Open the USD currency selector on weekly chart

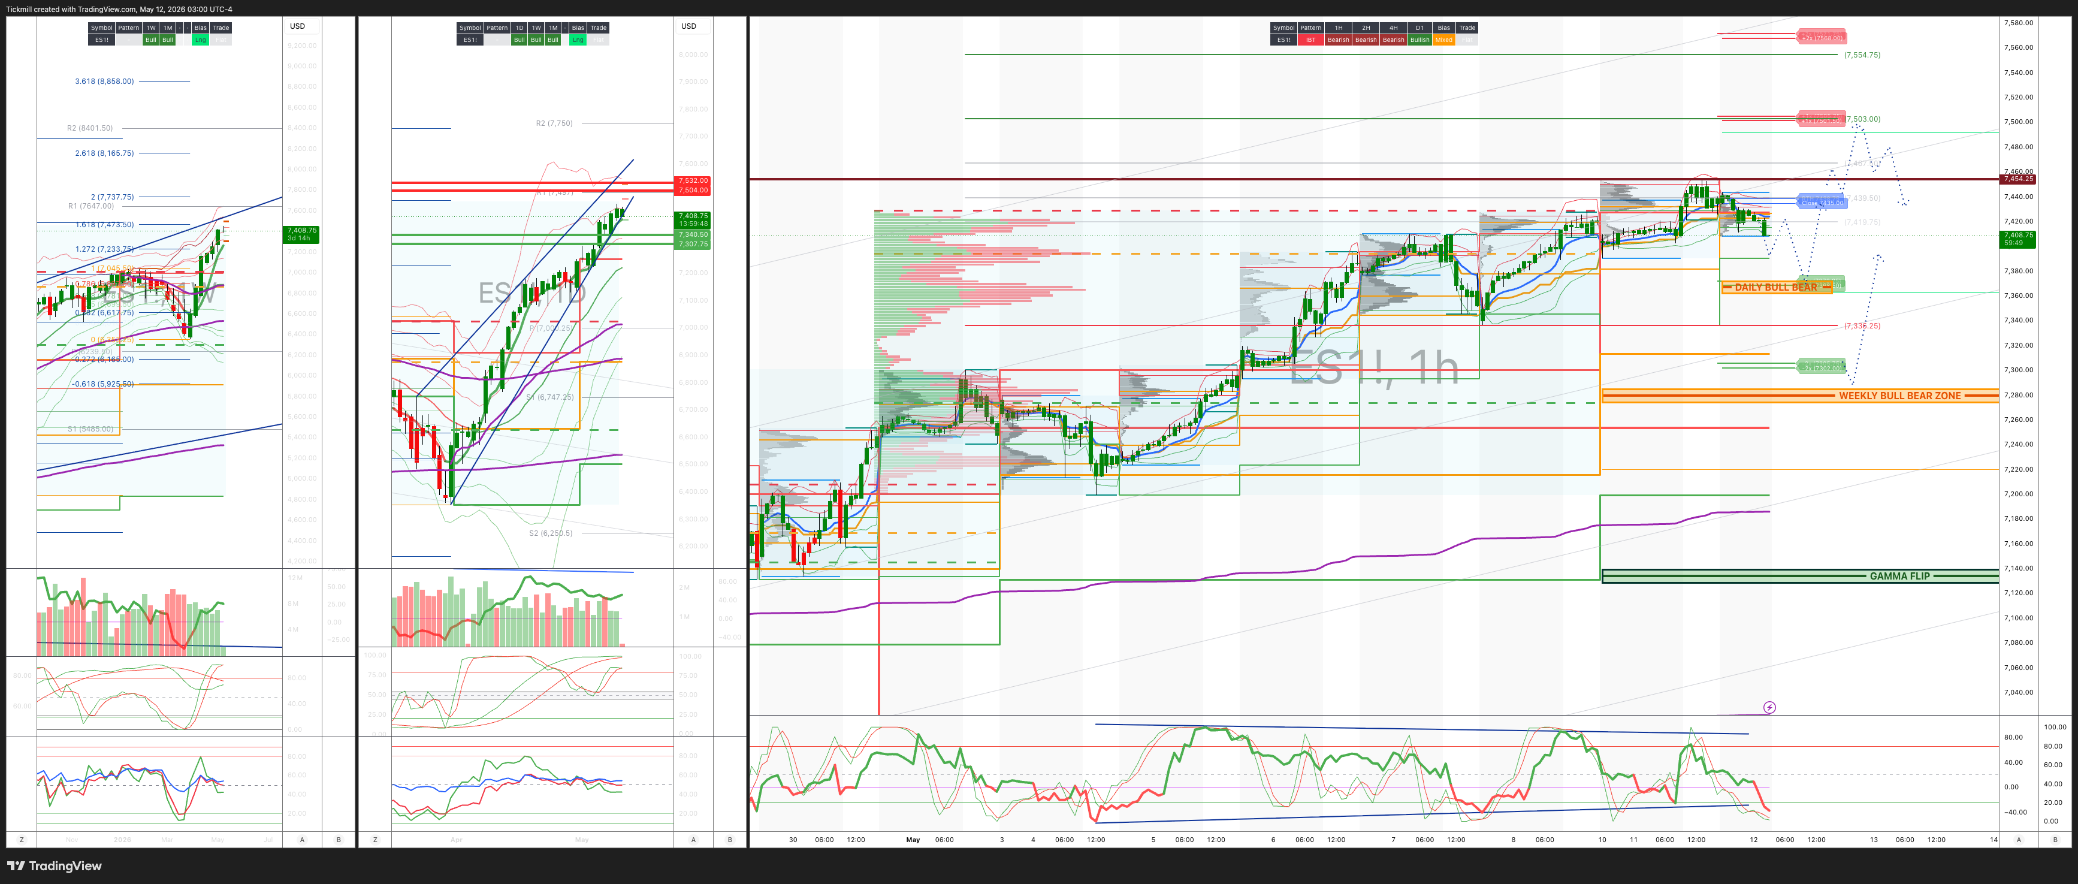click(x=298, y=26)
